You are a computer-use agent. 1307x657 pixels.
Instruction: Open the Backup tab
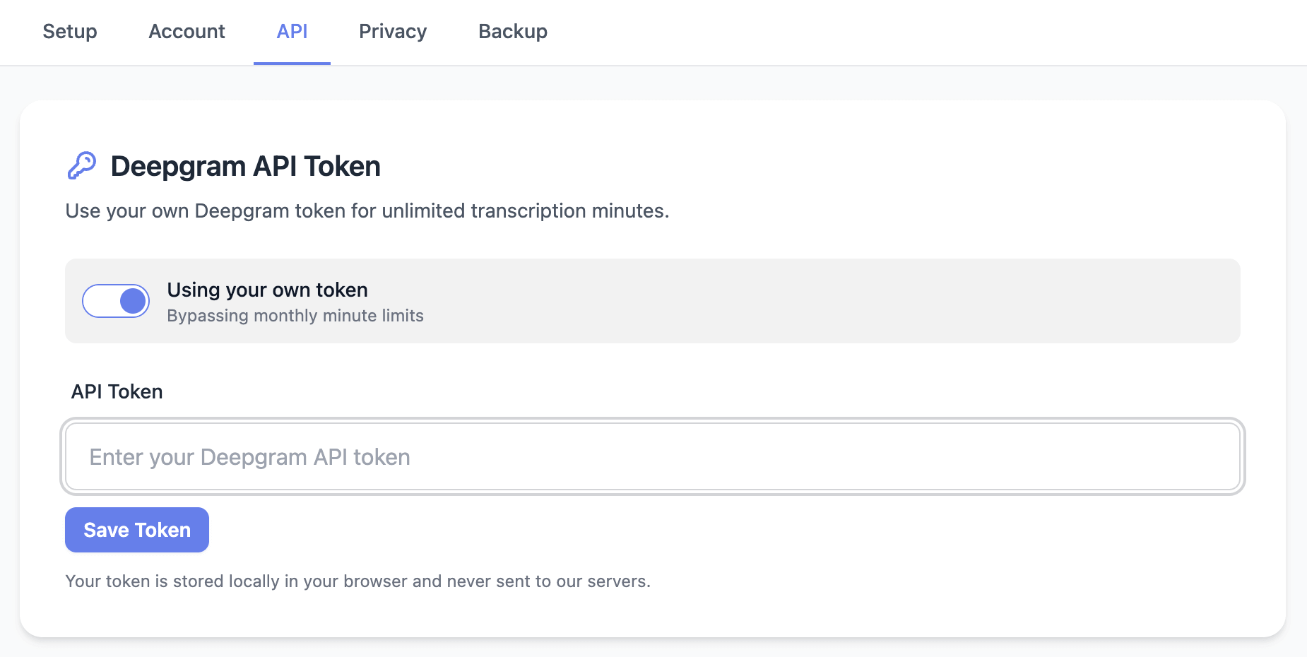click(x=512, y=31)
